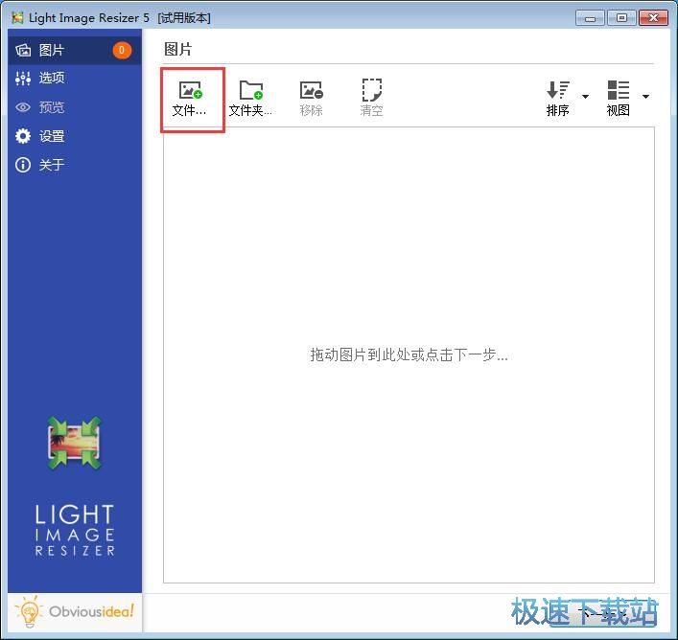Click the orange image count badge
The image size is (678, 640).
(x=122, y=51)
